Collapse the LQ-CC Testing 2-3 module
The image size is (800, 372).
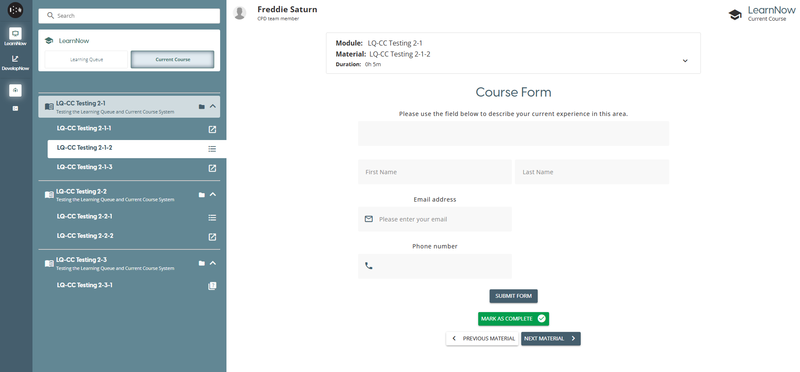pyautogui.click(x=213, y=263)
